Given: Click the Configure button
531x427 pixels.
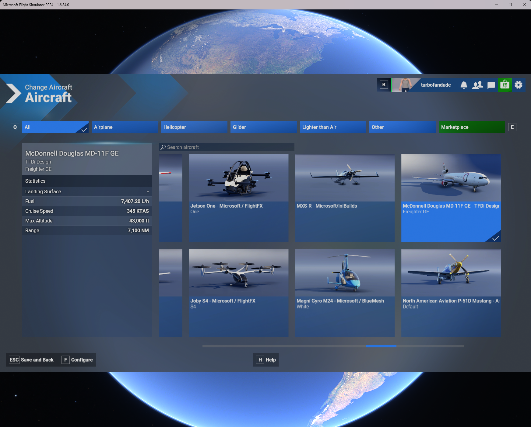Looking at the screenshot, I should (x=77, y=360).
